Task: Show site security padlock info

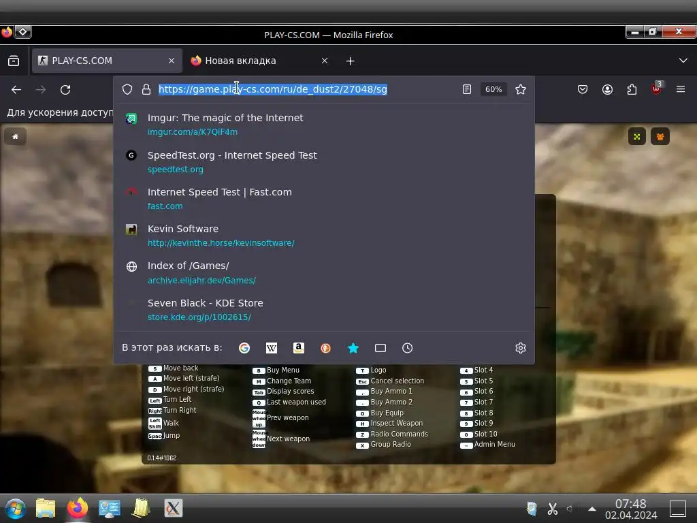Action: pos(146,89)
